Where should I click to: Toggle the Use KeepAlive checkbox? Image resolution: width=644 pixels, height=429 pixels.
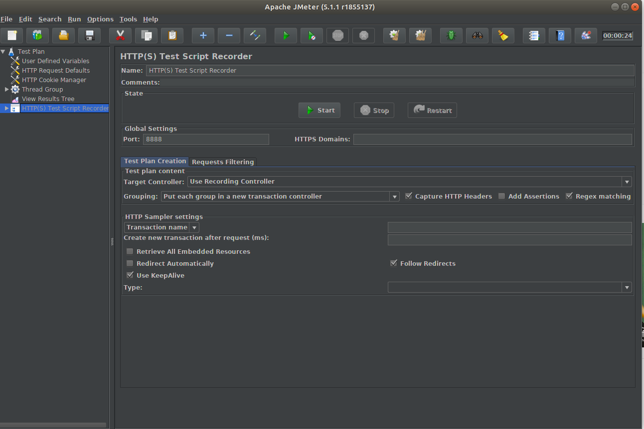click(x=130, y=275)
